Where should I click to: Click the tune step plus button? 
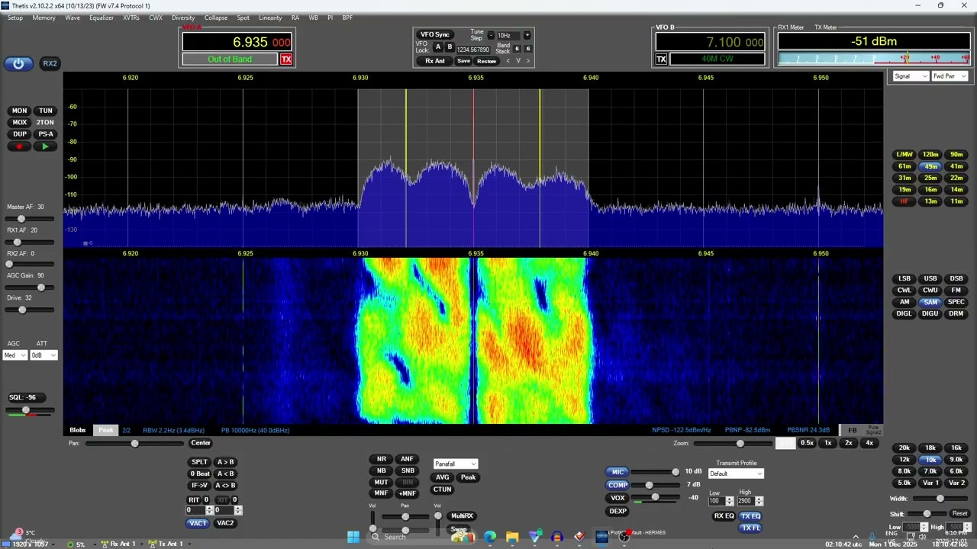pos(527,35)
